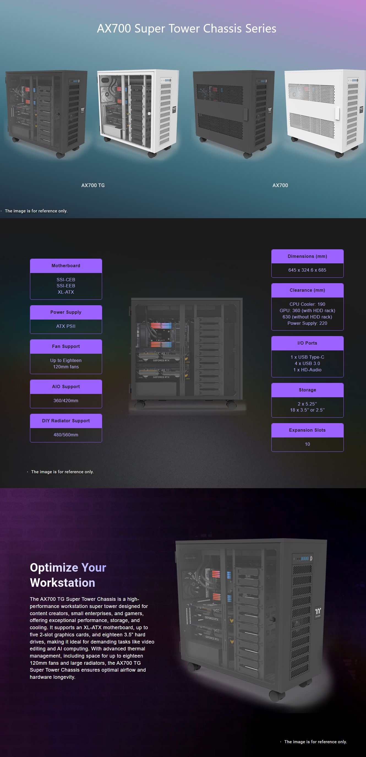The height and width of the screenshot is (757, 366).
Task: Select the 'Power Supply' spec card header
Action: point(66,312)
